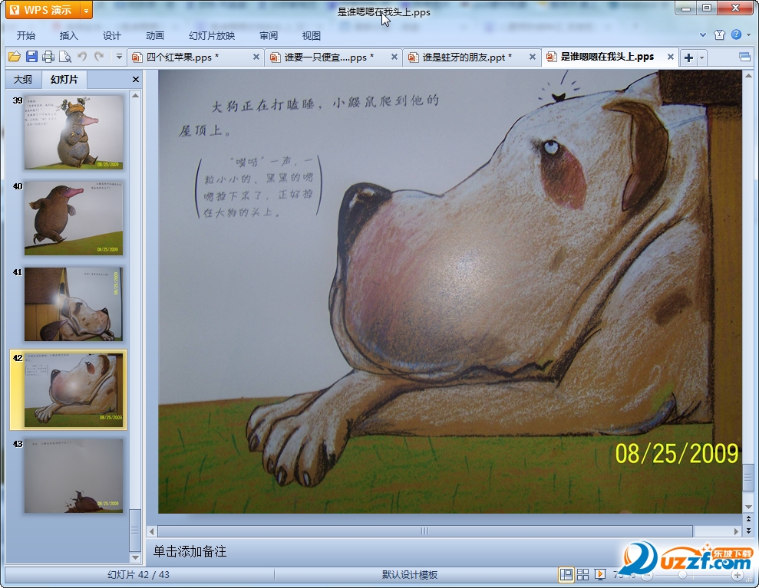Click the zoom slider handle
Viewport: 759px width, 588px height.
(682, 575)
